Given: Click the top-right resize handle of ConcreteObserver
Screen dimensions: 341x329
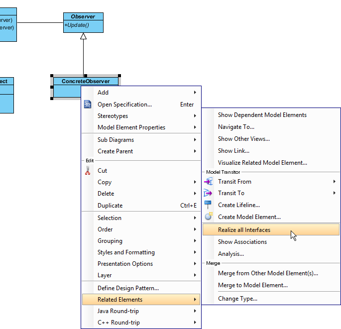Looking at the screenshot, I should [119, 76].
